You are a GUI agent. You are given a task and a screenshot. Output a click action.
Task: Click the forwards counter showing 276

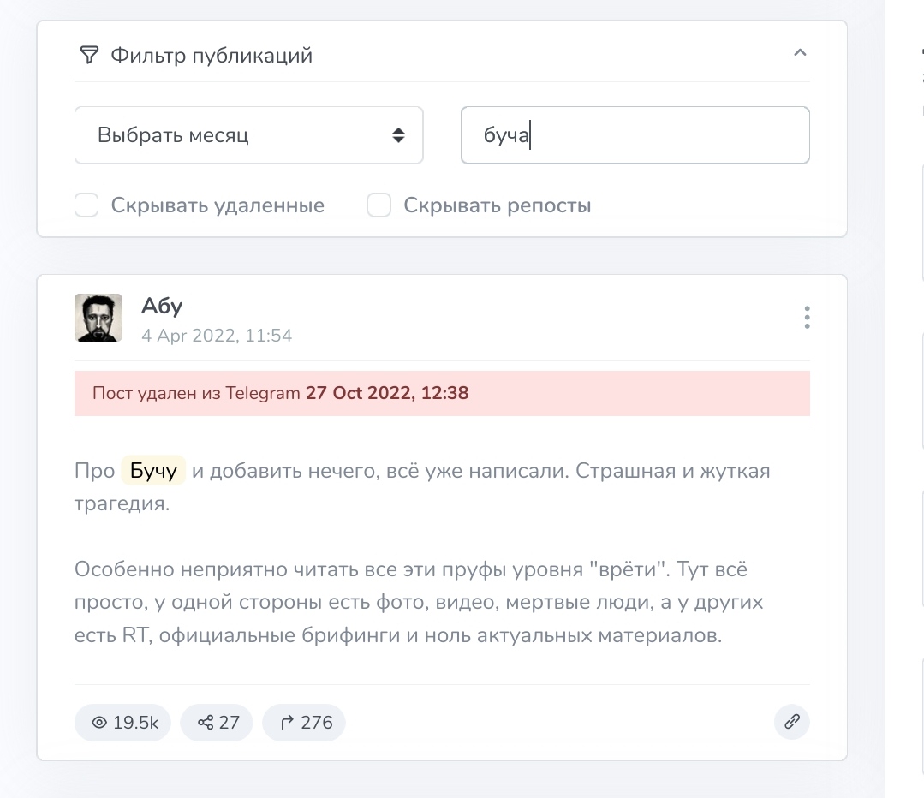pyautogui.click(x=305, y=723)
